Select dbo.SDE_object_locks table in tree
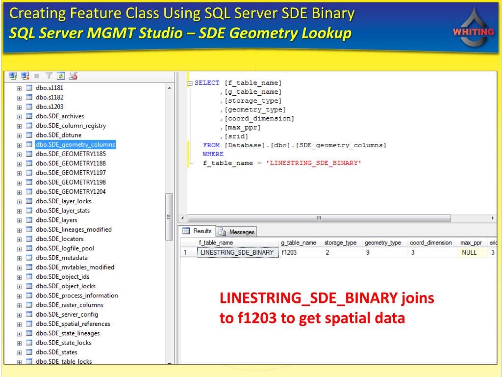 click(x=66, y=286)
